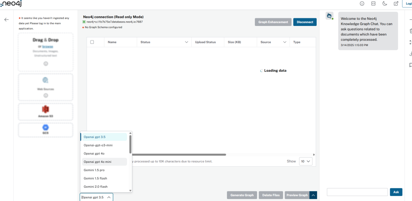Click the browse link in drop zone
Screen dimensions: 412x201
47,47
